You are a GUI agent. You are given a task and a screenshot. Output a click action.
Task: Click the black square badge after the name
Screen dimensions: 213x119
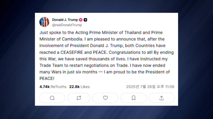85,20
